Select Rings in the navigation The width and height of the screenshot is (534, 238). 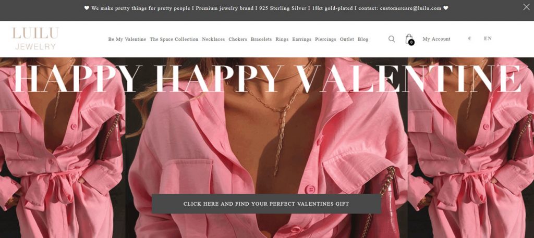[x=282, y=40]
